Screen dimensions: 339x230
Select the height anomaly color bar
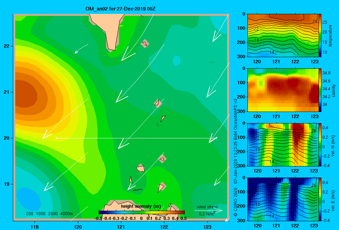142,212
